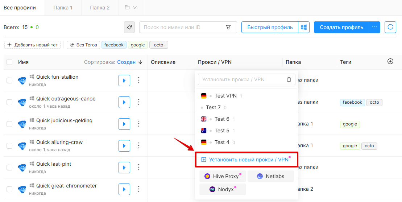The height and width of the screenshot is (202, 402).
Task: Open menu dots for Quick fun-stallion
Action: (x=139, y=80)
